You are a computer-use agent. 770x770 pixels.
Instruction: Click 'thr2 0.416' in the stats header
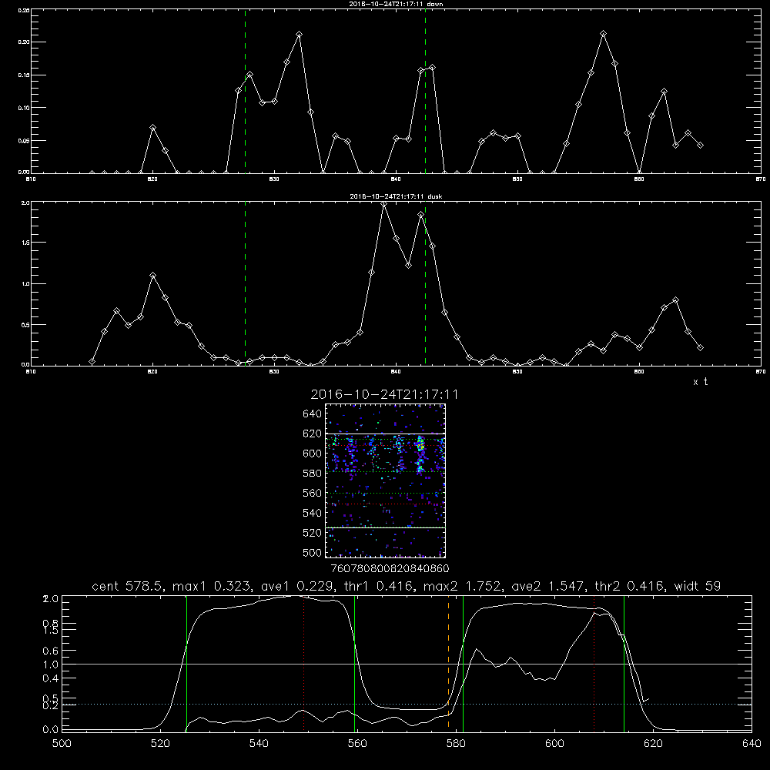tap(631, 586)
